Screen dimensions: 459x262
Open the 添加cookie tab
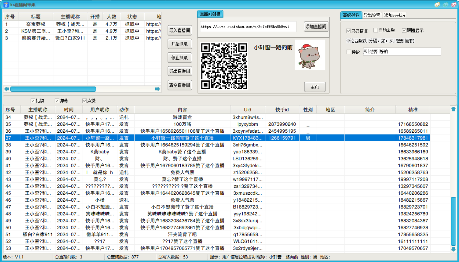pos(394,15)
